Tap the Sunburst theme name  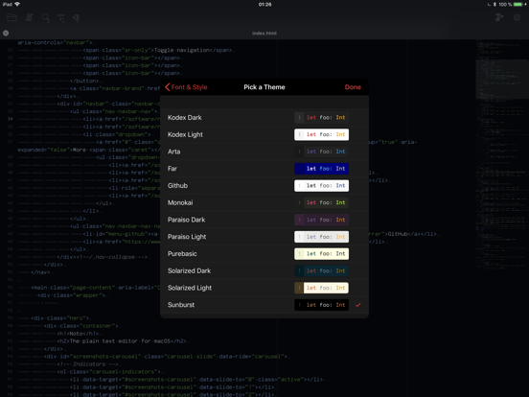(x=181, y=305)
